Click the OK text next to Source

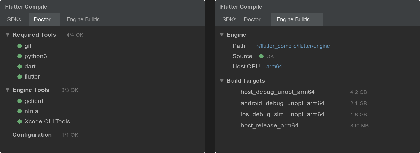[x=270, y=56]
